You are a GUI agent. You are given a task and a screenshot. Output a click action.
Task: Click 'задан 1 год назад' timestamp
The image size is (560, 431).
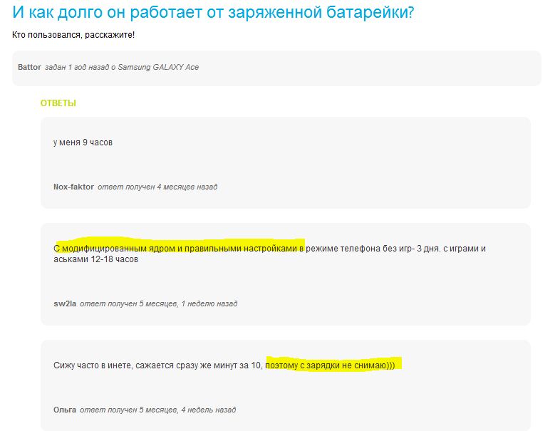click(77, 67)
